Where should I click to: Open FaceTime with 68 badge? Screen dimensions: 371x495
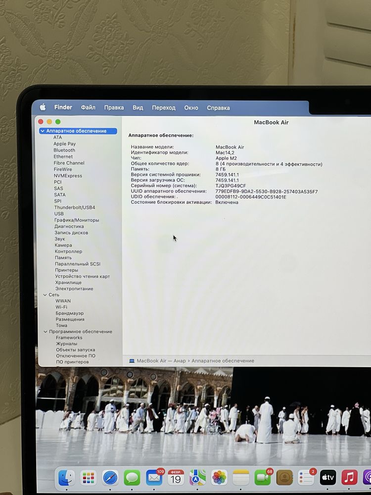[263, 477]
